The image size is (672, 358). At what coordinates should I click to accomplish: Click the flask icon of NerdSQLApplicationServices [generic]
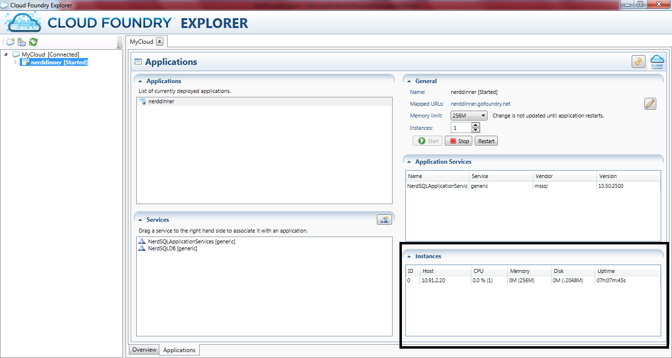(x=142, y=241)
